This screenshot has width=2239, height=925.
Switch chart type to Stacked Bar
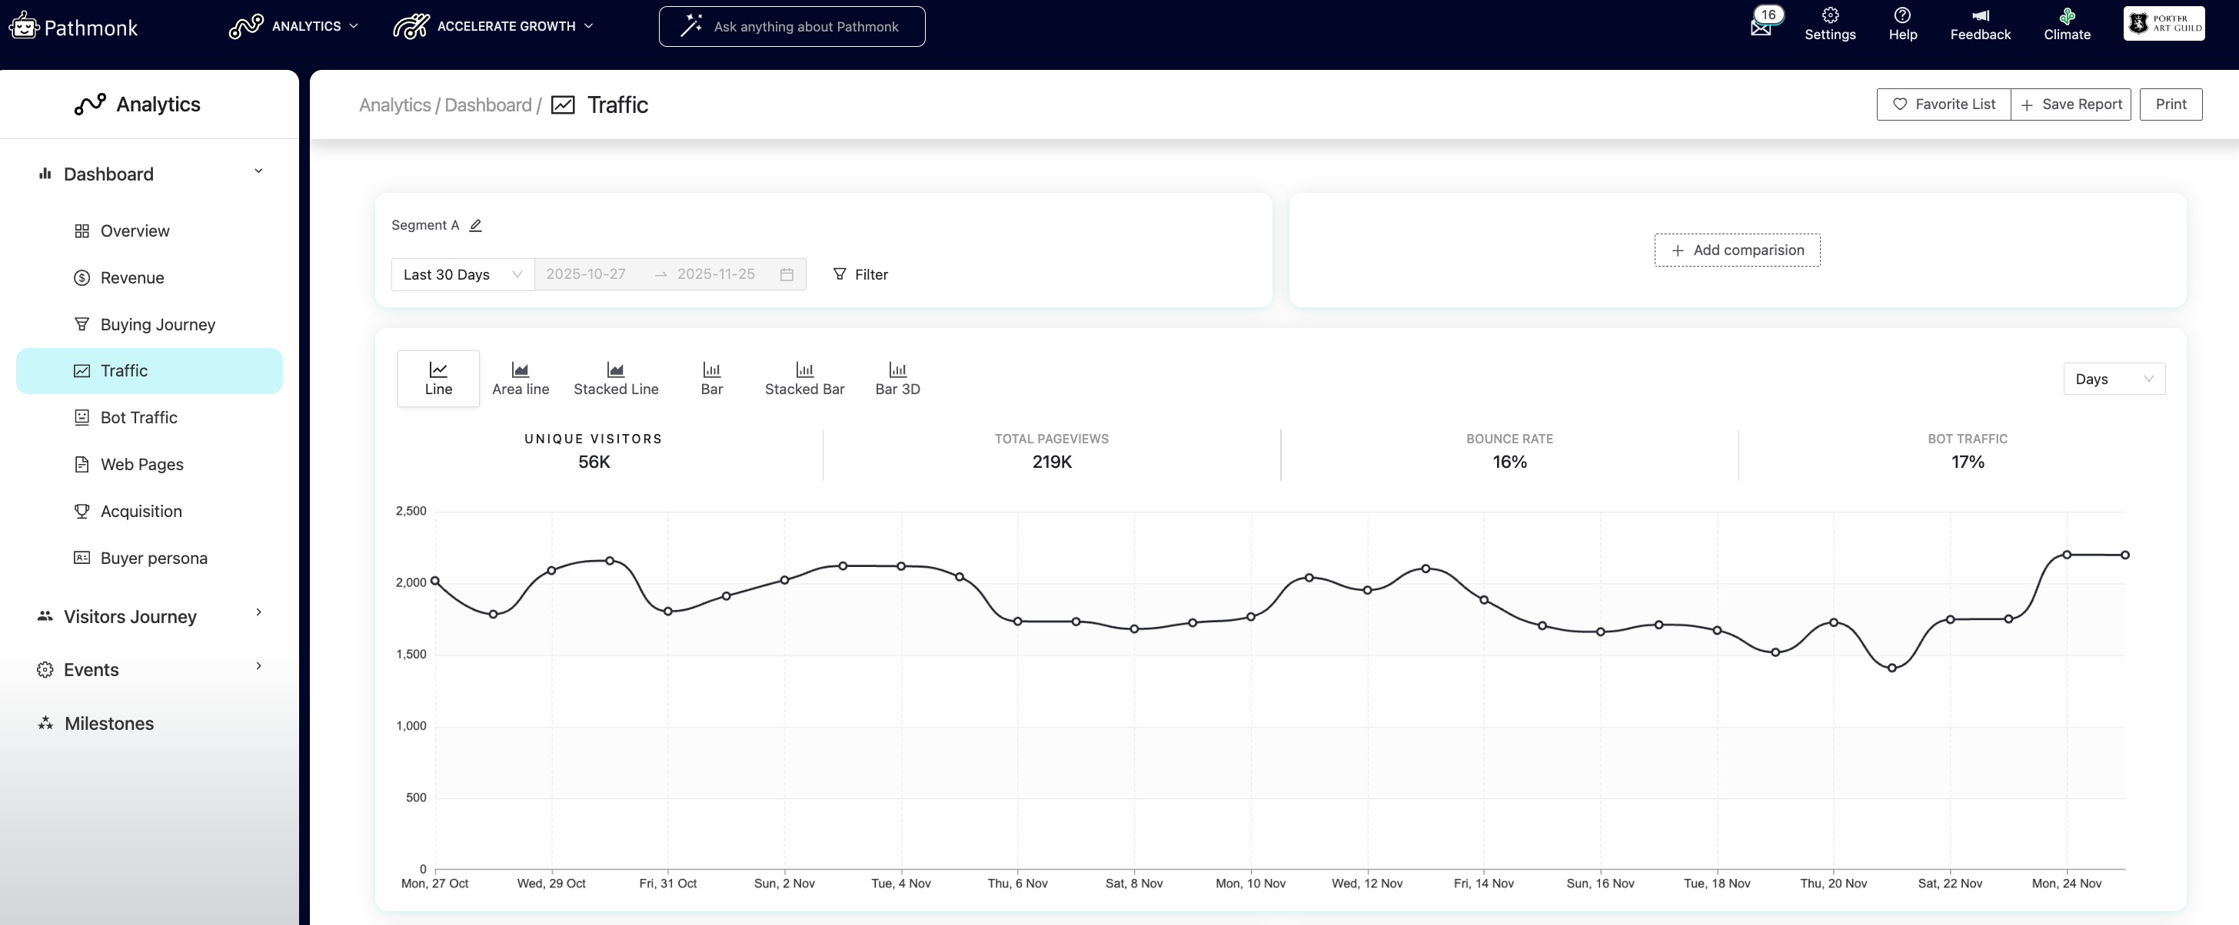click(x=804, y=379)
